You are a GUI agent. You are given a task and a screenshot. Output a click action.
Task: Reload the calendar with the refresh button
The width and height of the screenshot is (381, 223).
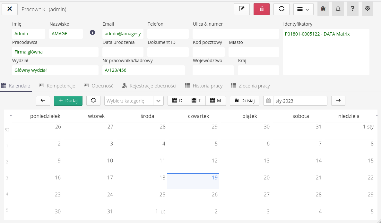pos(93,101)
